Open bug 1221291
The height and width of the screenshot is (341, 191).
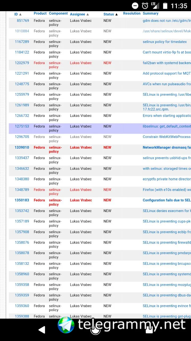pos(22,73)
